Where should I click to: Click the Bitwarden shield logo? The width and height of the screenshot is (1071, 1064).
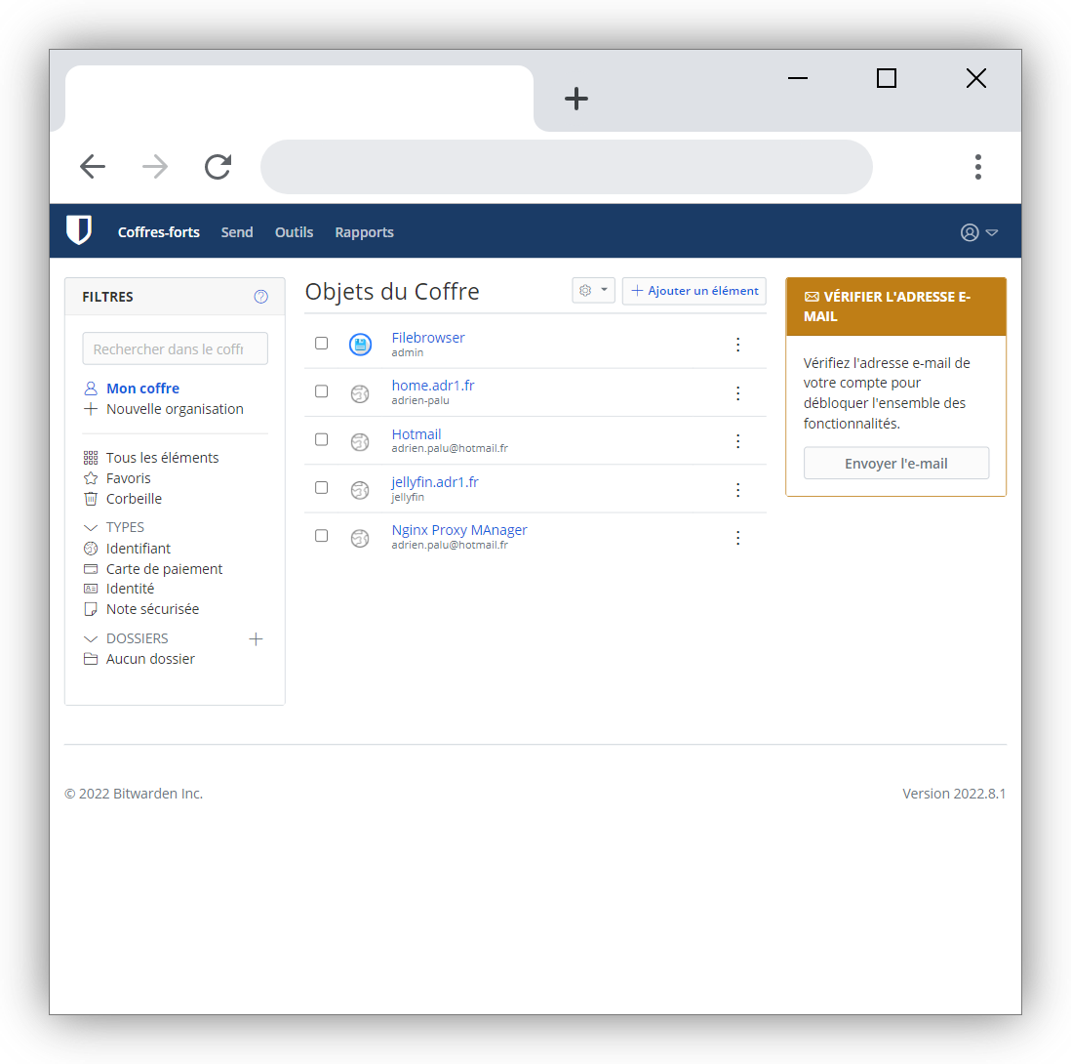[x=79, y=230]
